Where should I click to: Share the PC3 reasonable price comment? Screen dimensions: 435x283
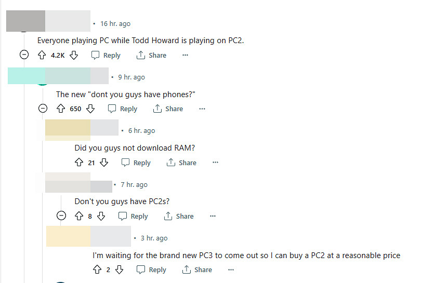197,269
